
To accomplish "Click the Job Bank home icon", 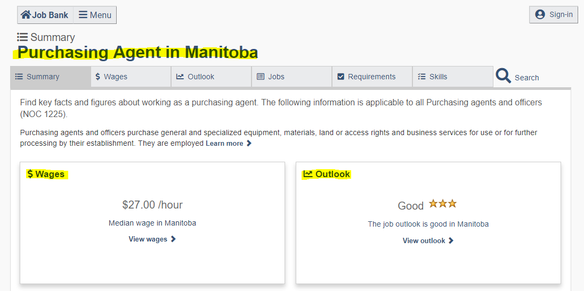I will click(x=26, y=15).
